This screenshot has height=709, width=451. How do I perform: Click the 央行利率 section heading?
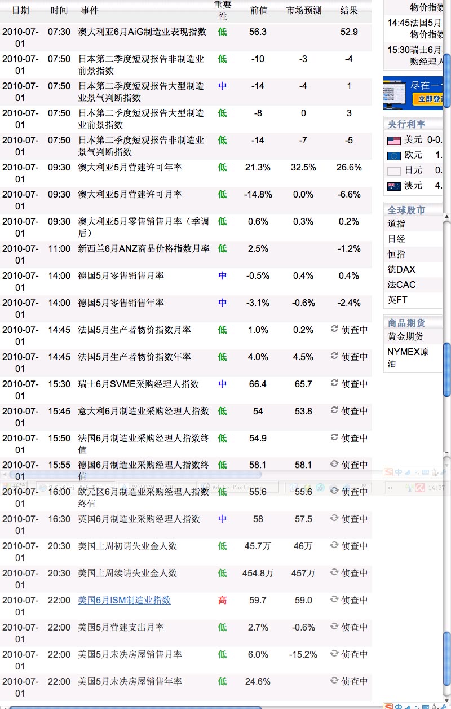406,124
